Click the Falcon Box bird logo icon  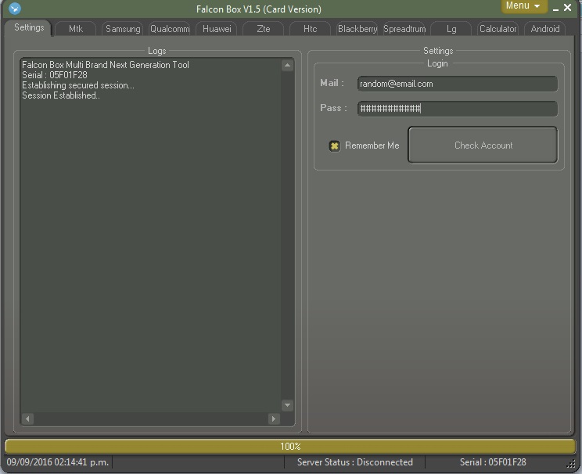pos(15,8)
